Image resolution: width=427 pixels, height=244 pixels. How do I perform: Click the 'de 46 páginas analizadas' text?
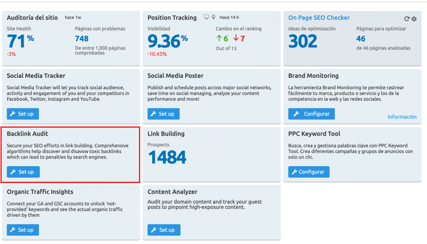point(383,48)
